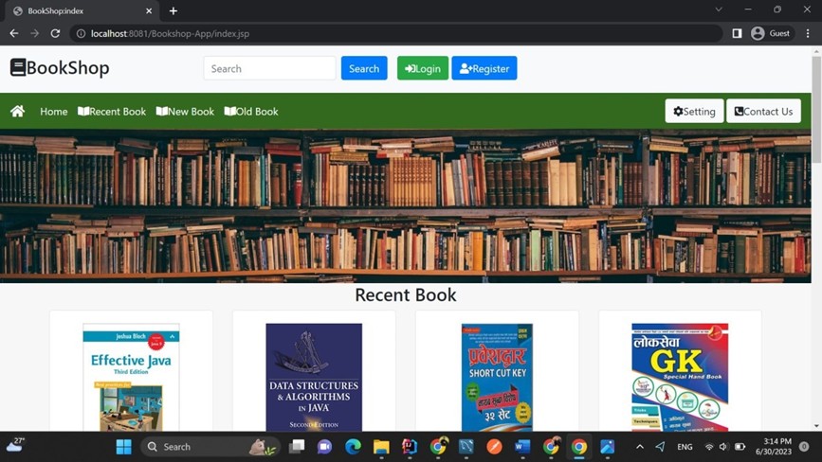
Task: Select Old Book in navigation bar
Action: (251, 111)
